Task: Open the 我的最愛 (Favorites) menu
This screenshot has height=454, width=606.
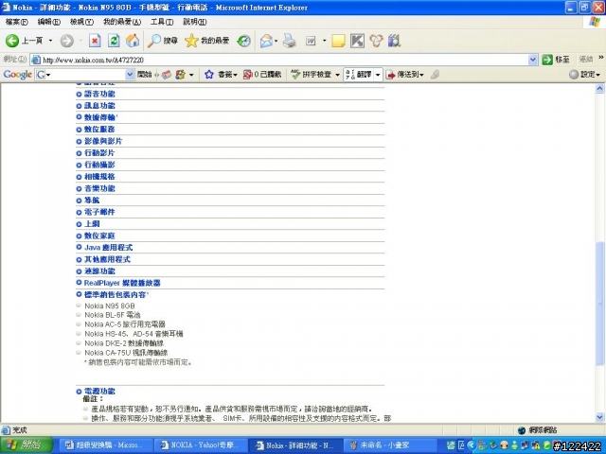Action: click(122, 22)
